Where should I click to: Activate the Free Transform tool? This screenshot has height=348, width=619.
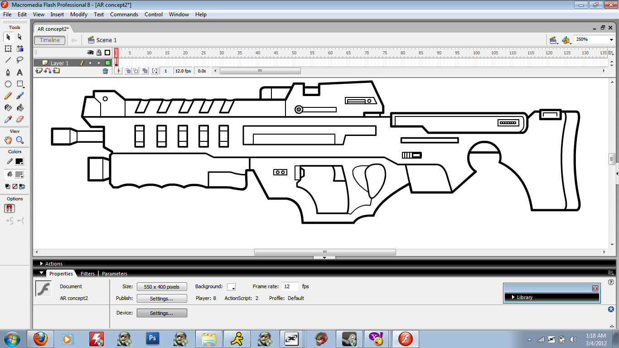click(8, 48)
